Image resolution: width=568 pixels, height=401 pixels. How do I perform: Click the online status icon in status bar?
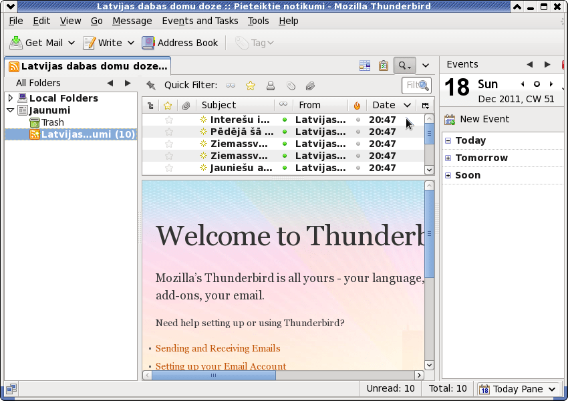pyautogui.click(x=11, y=389)
